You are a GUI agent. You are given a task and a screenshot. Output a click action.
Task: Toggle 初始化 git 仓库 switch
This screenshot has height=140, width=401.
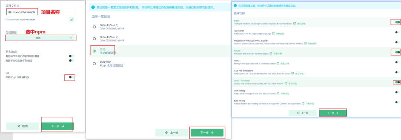point(72,77)
